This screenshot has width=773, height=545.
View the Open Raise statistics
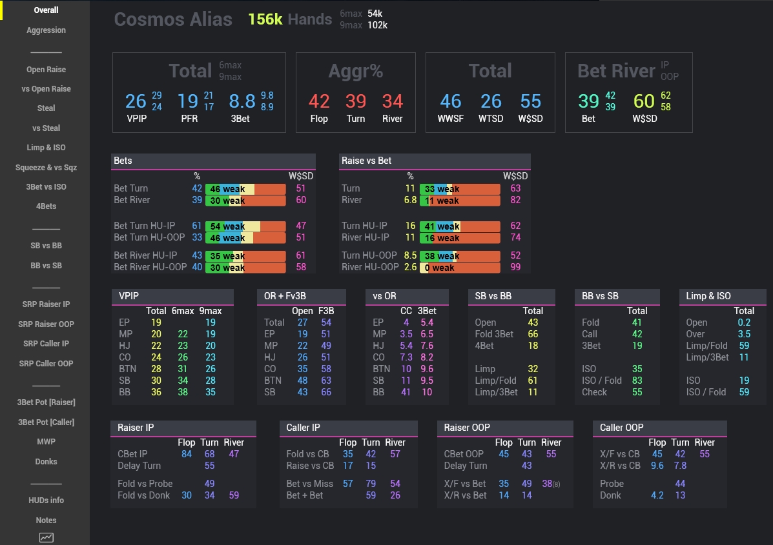pos(45,69)
